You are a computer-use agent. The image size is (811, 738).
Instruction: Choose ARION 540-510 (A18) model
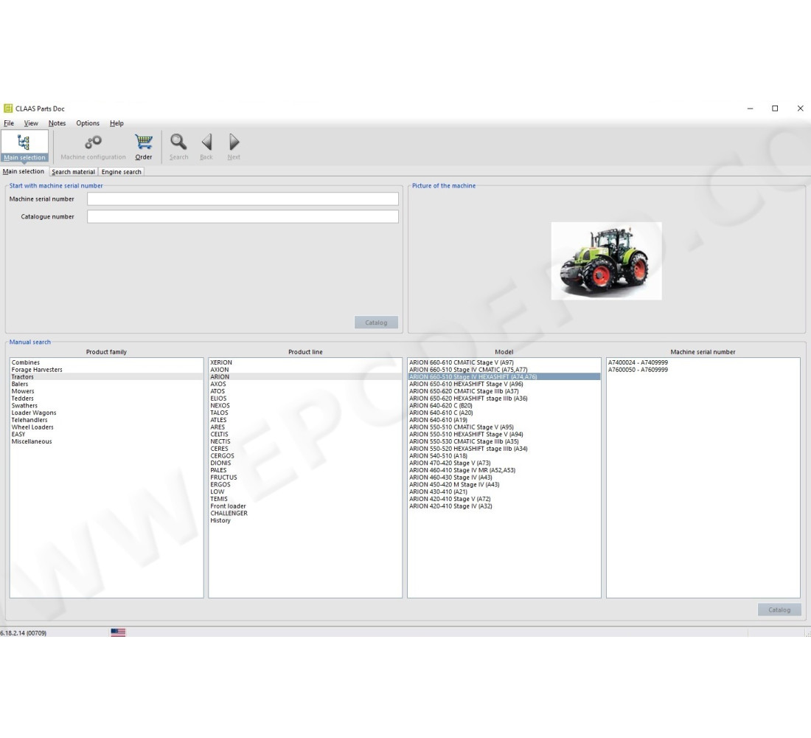504,456
